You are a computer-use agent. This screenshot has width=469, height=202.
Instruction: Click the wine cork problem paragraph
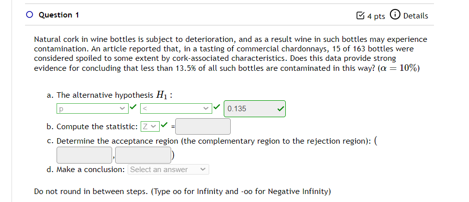point(230,54)
